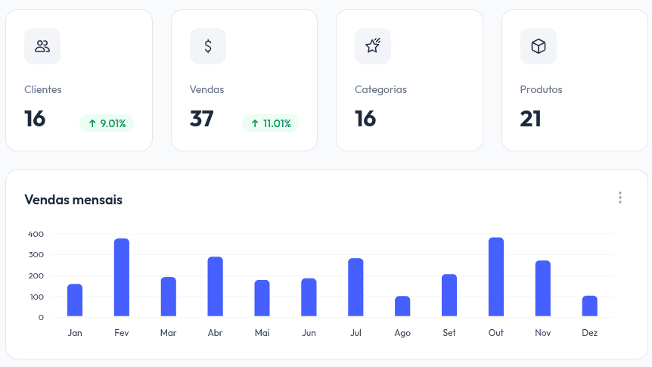Click the Jan bar in sales chart
The height and width of the screenshot is (367, 652).
[75, 300]
